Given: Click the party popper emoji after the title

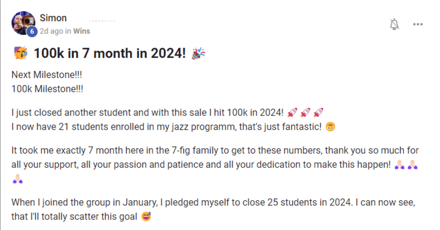Looking at the screenshot, I should click(x=198, y=53).
